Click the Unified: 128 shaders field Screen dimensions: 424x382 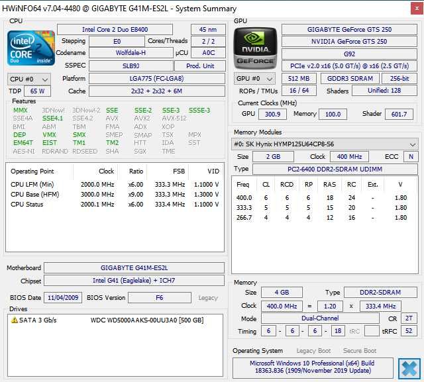click(x=384, y=91)
